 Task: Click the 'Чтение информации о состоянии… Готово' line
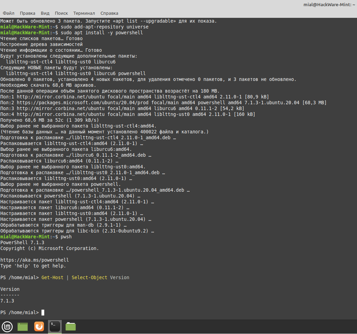[51, 50]
